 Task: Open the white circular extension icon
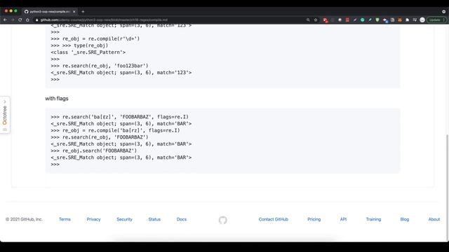[x=340, y=20]
